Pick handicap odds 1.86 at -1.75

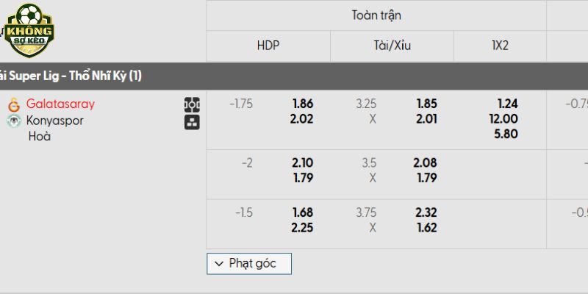(x=303, y=104)
